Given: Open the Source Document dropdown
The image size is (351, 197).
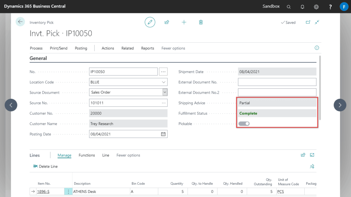Looking at the screenshot, I should 165,92.
